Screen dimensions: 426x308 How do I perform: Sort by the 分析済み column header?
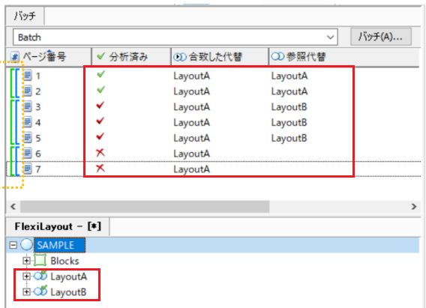(131, 57)
